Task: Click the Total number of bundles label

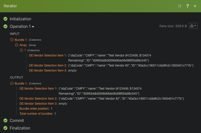Action: pos(36,114)
